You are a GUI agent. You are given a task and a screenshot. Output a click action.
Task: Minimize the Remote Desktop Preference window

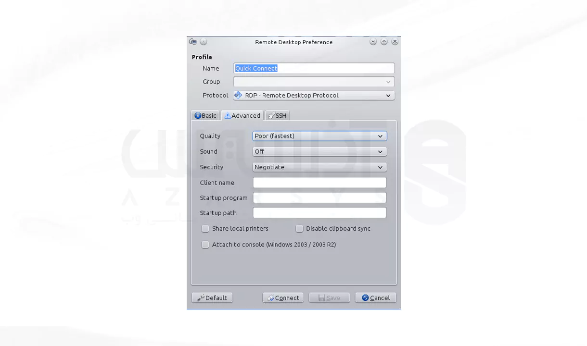[x=373, y=42]
